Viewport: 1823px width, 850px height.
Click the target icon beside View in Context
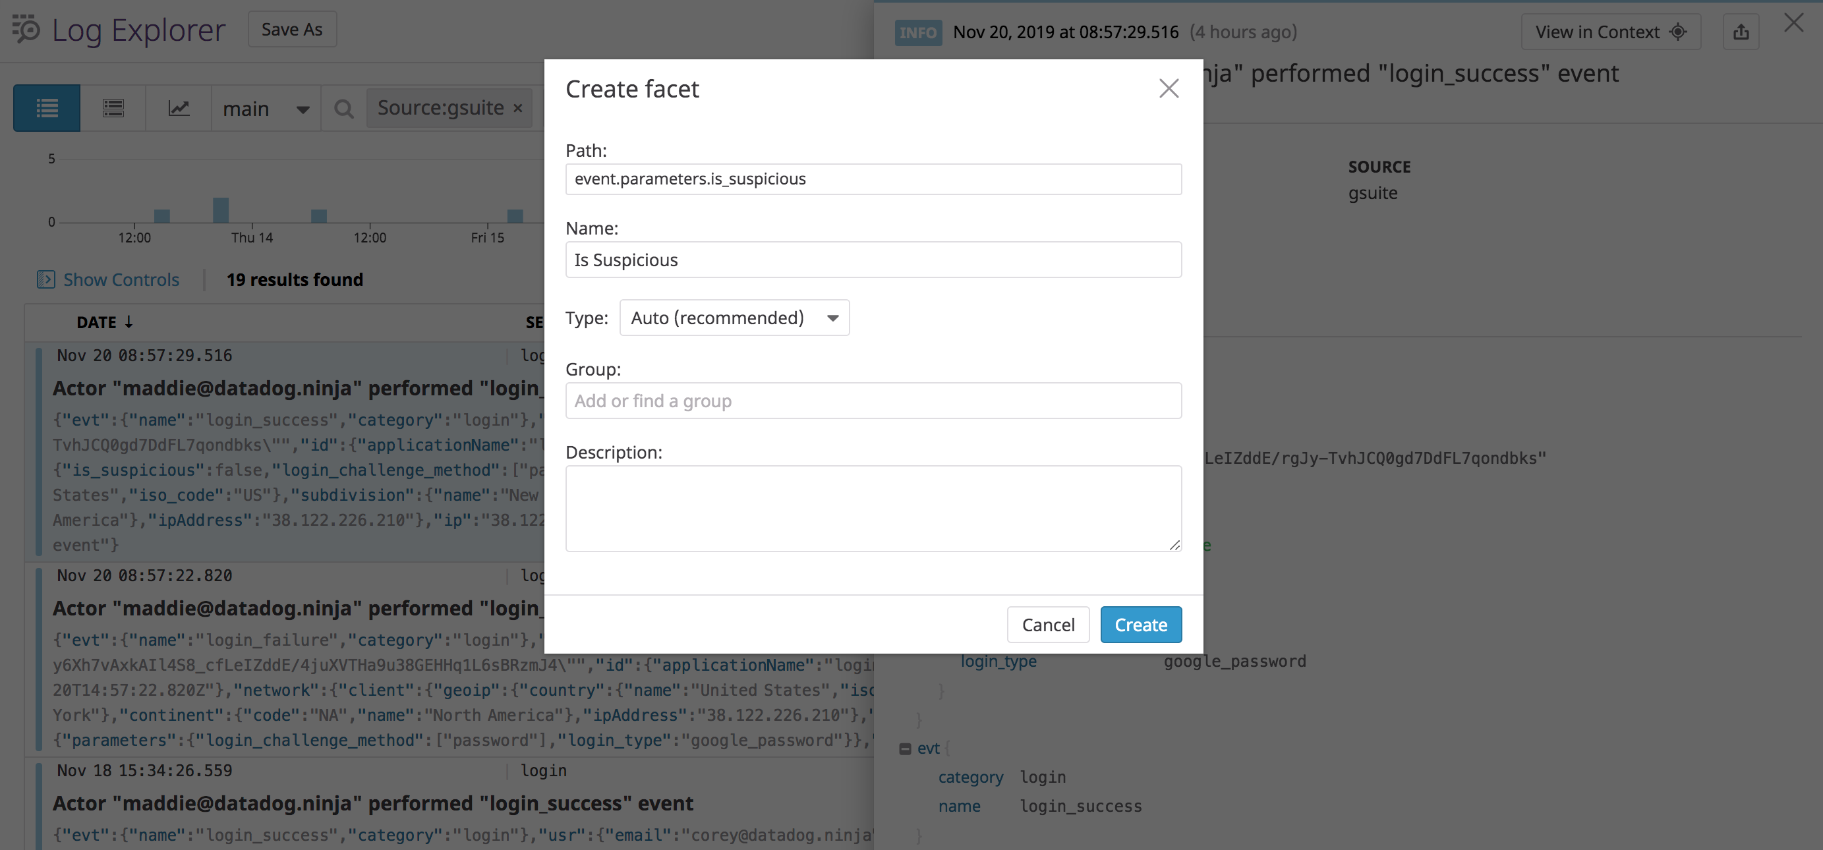click(1677, 31)
